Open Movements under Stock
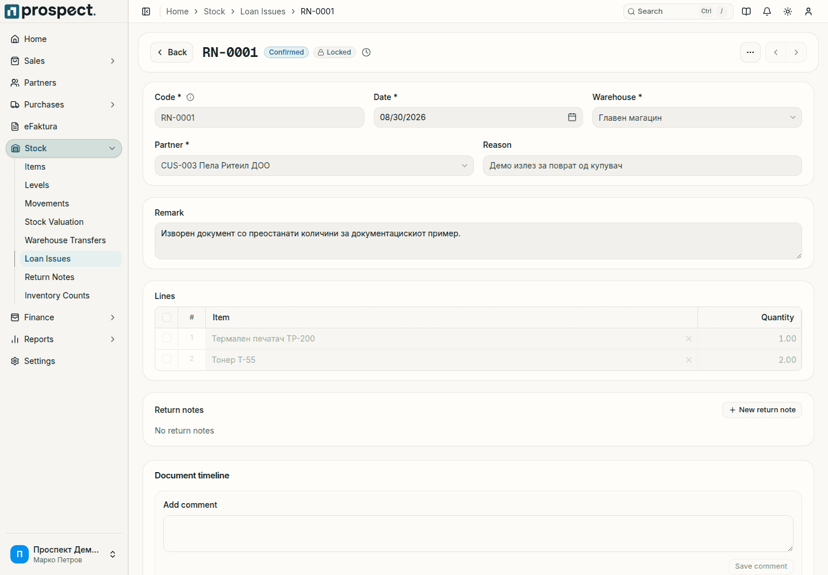Screen dimensions: 828x575 [x=71, y=204]
